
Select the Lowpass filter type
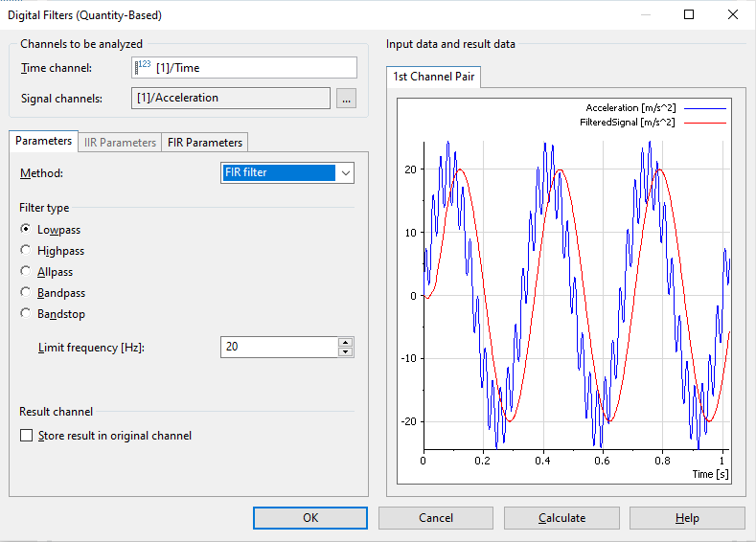pos(26,230)
